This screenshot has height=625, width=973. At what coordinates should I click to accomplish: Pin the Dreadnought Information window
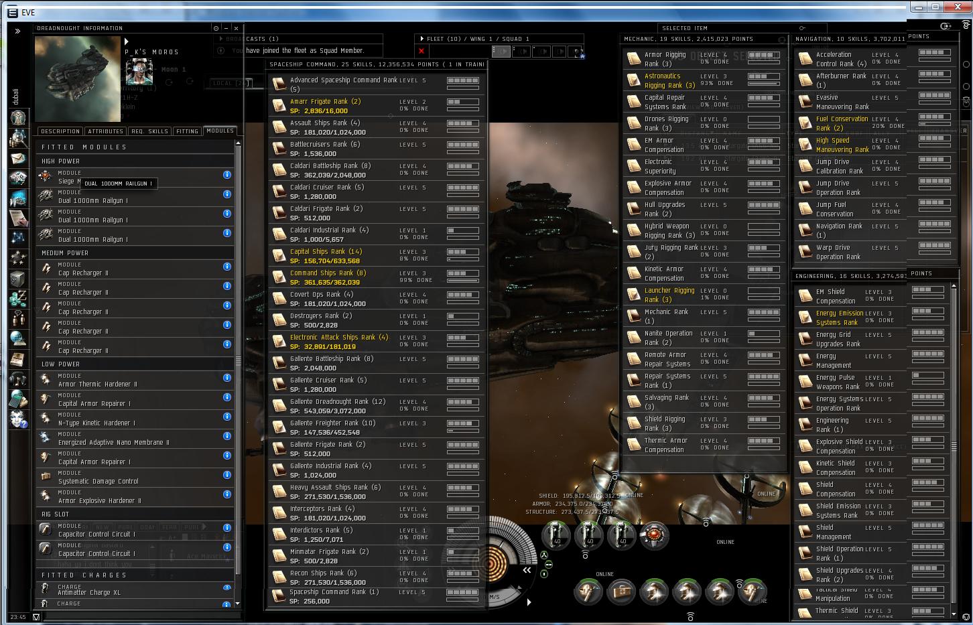(216, 28)
